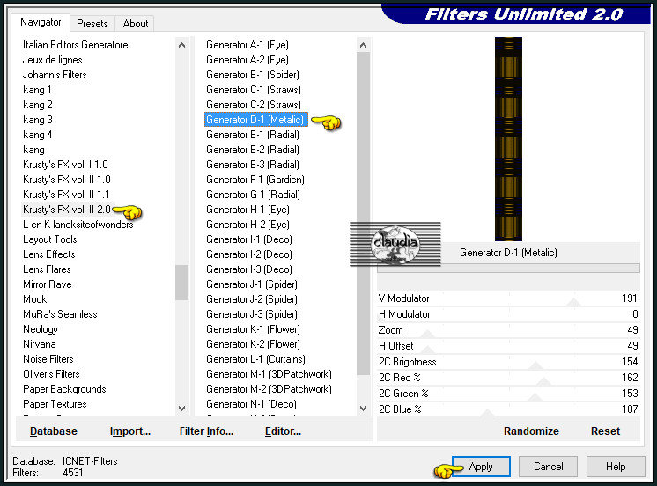Click the Apply button
The image size is (657, 486).
point(481,467)
